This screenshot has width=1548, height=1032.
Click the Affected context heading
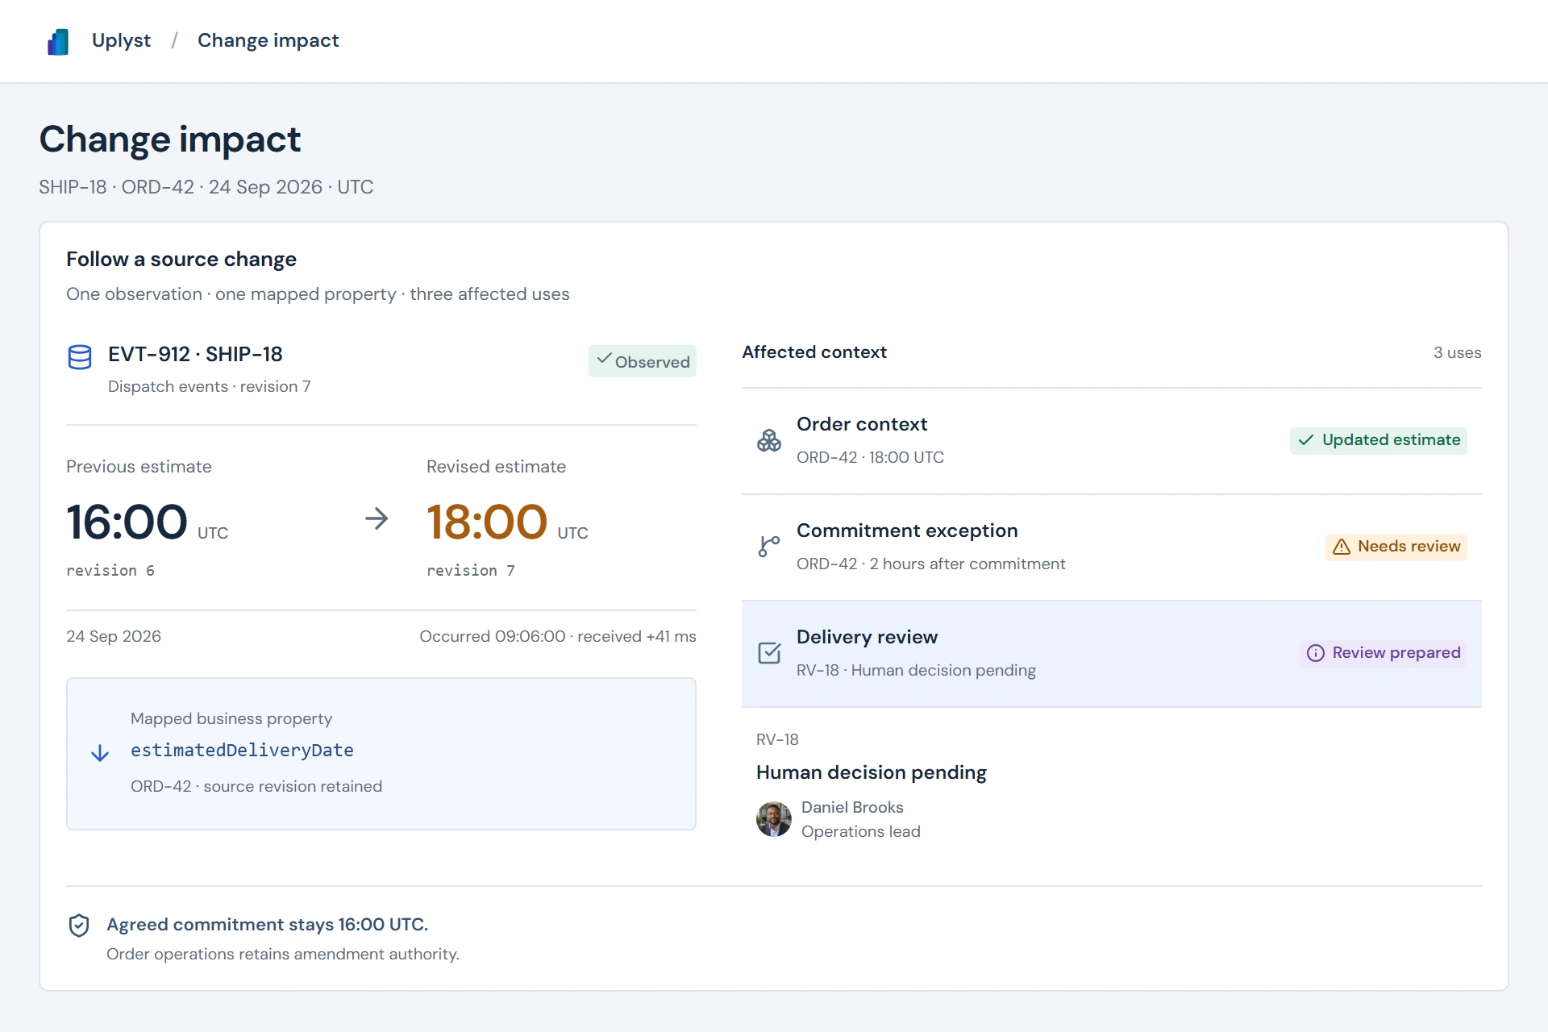pos(814,352)
